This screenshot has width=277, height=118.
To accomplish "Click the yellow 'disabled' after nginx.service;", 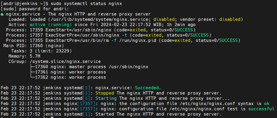I will click(164, 19).
